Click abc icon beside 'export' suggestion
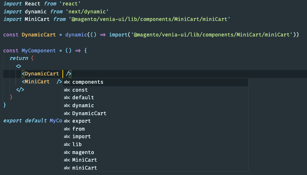Viewport: 307px width, 175px height. tap(67, 121)
